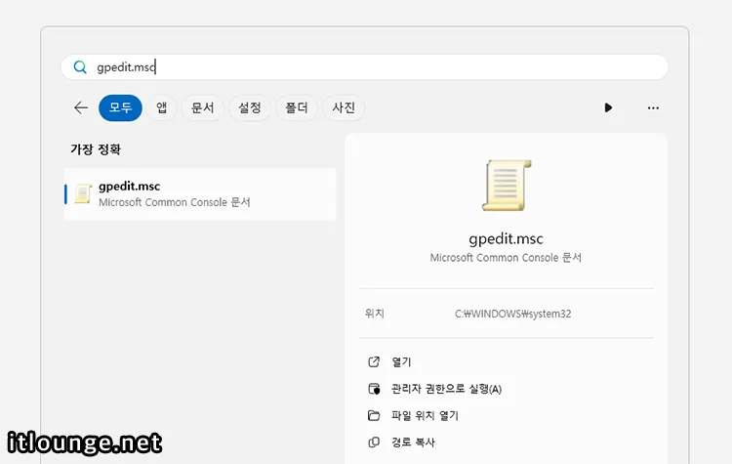Click the folder icon for 파일 위치 열기
Image resolution: width=732 pixels, height=464 pixels.
pyautogui.click(x=374, y=415)
